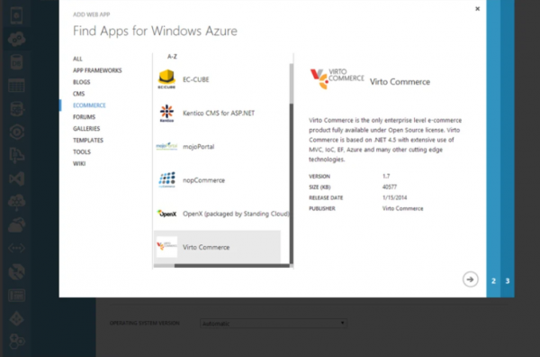The width and height of the screenshot is (540, 357).
Task: Click the Virto Commerce details title
Action: (400, 82)
